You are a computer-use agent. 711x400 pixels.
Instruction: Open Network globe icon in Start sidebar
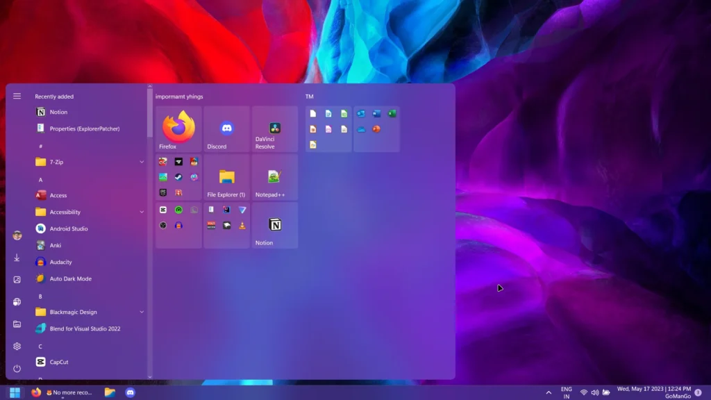(17, 301)
